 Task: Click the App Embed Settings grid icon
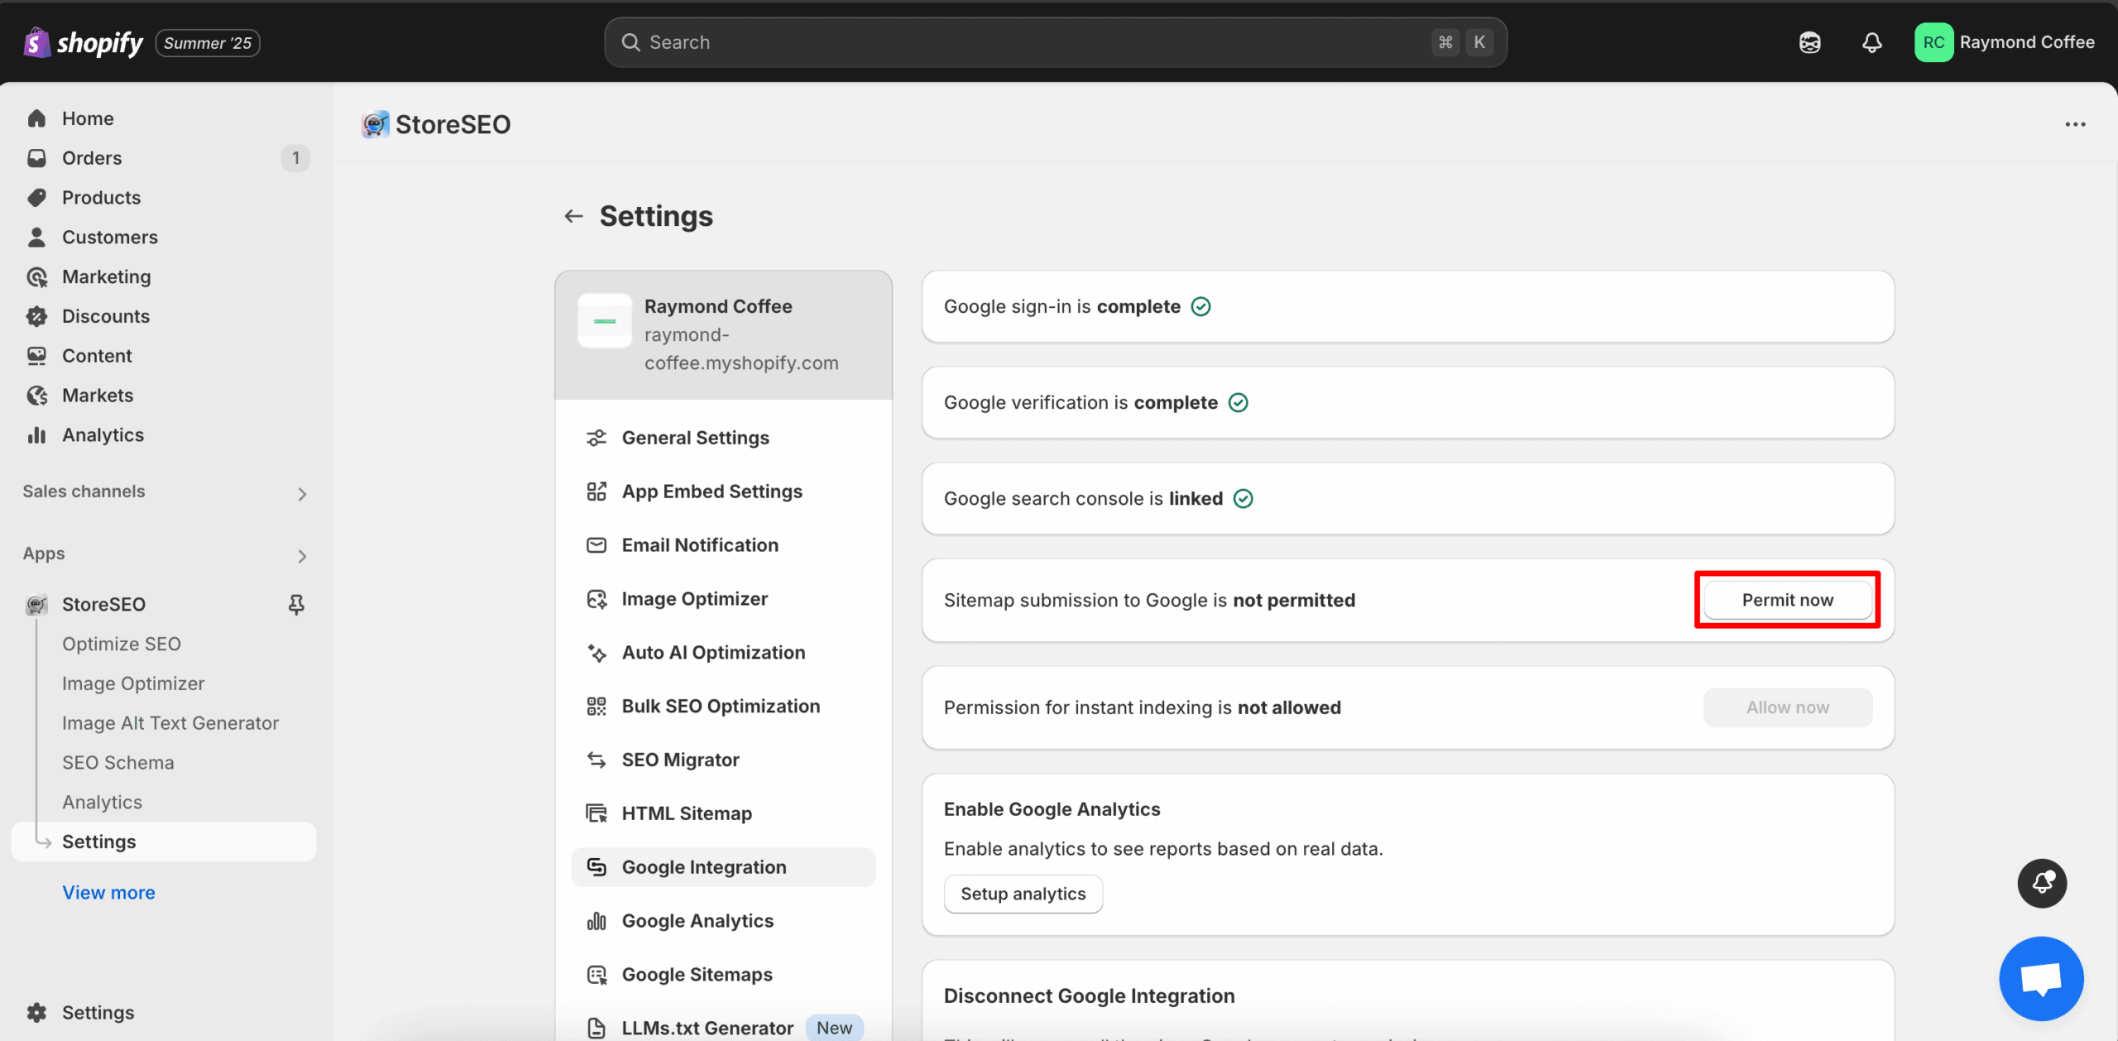(x=597, y=492)
